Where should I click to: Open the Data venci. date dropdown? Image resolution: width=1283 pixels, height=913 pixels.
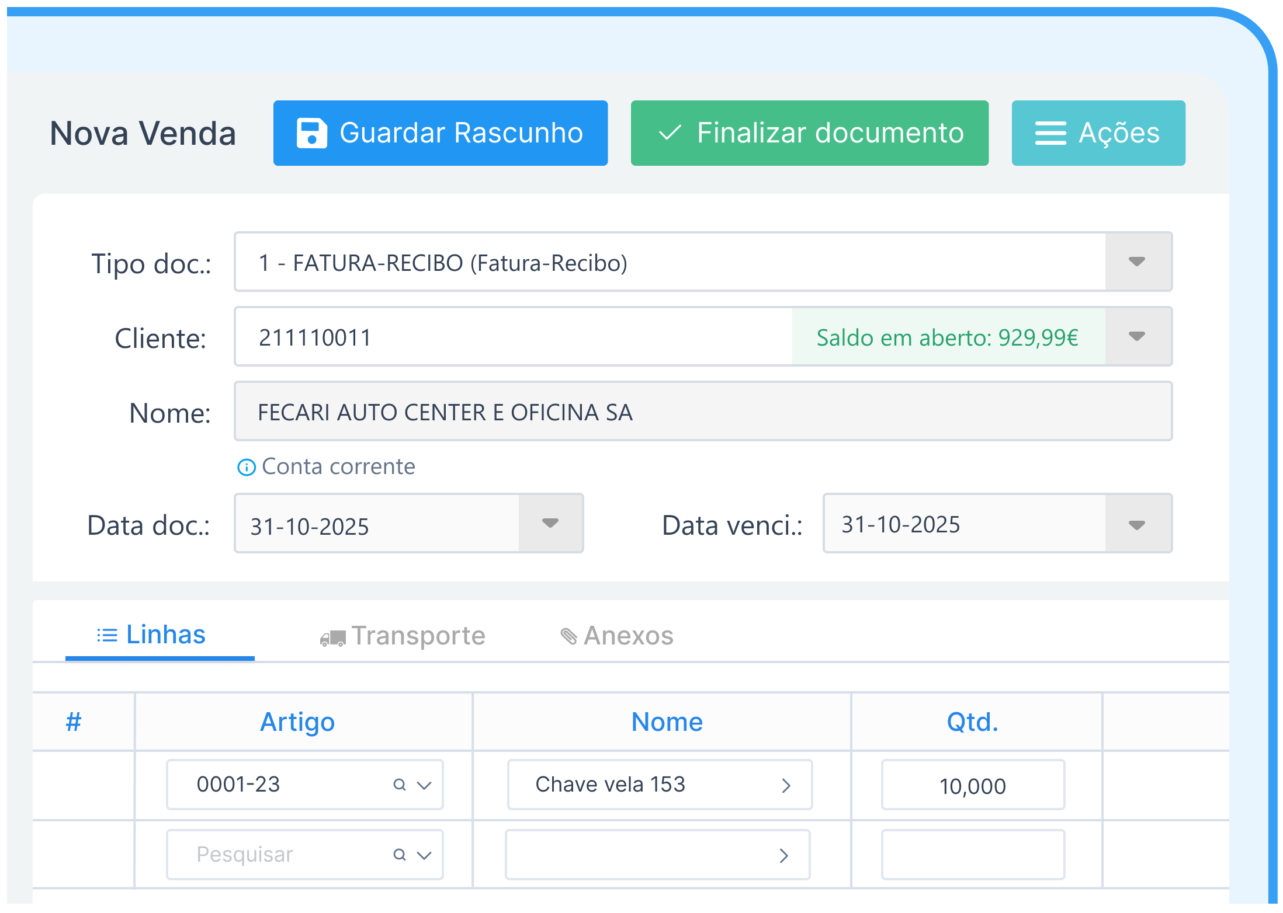point(1137,523)
